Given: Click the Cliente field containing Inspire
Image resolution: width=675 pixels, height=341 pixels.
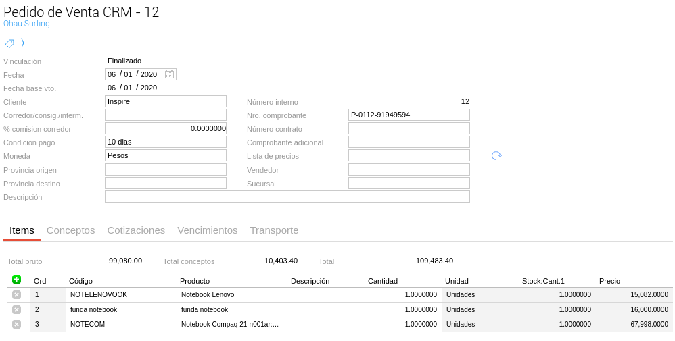Looking at the screenshot, I should pos(165,101).
